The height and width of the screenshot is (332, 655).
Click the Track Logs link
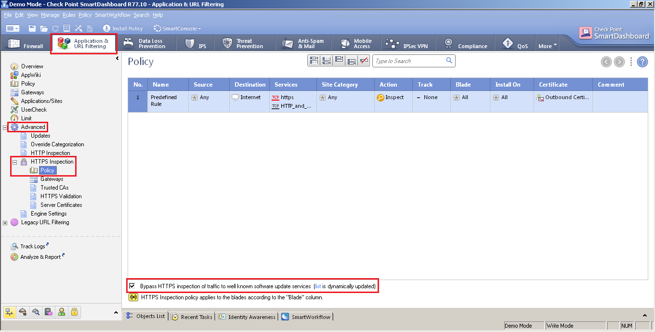pyautogui.click(x=33, y=246)
